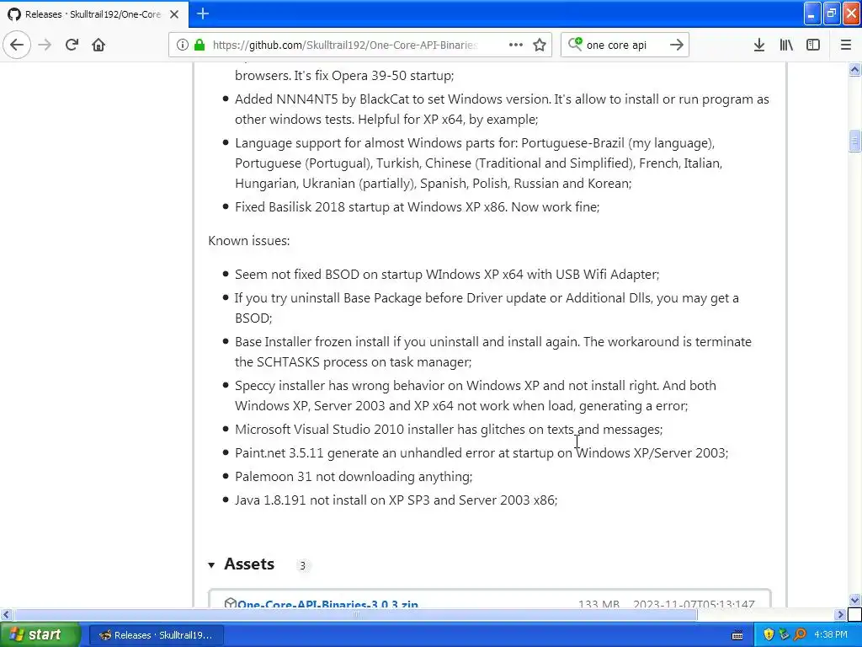Click the search engine magnifier icon

[574, 44]
